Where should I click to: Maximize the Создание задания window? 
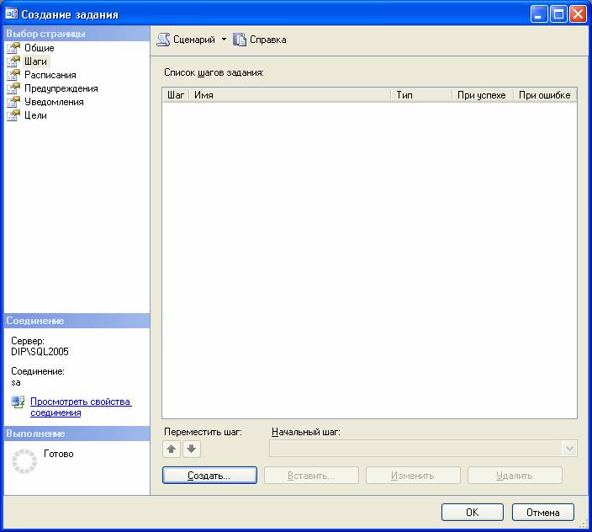pyautogui.click(x=558, y=14)
